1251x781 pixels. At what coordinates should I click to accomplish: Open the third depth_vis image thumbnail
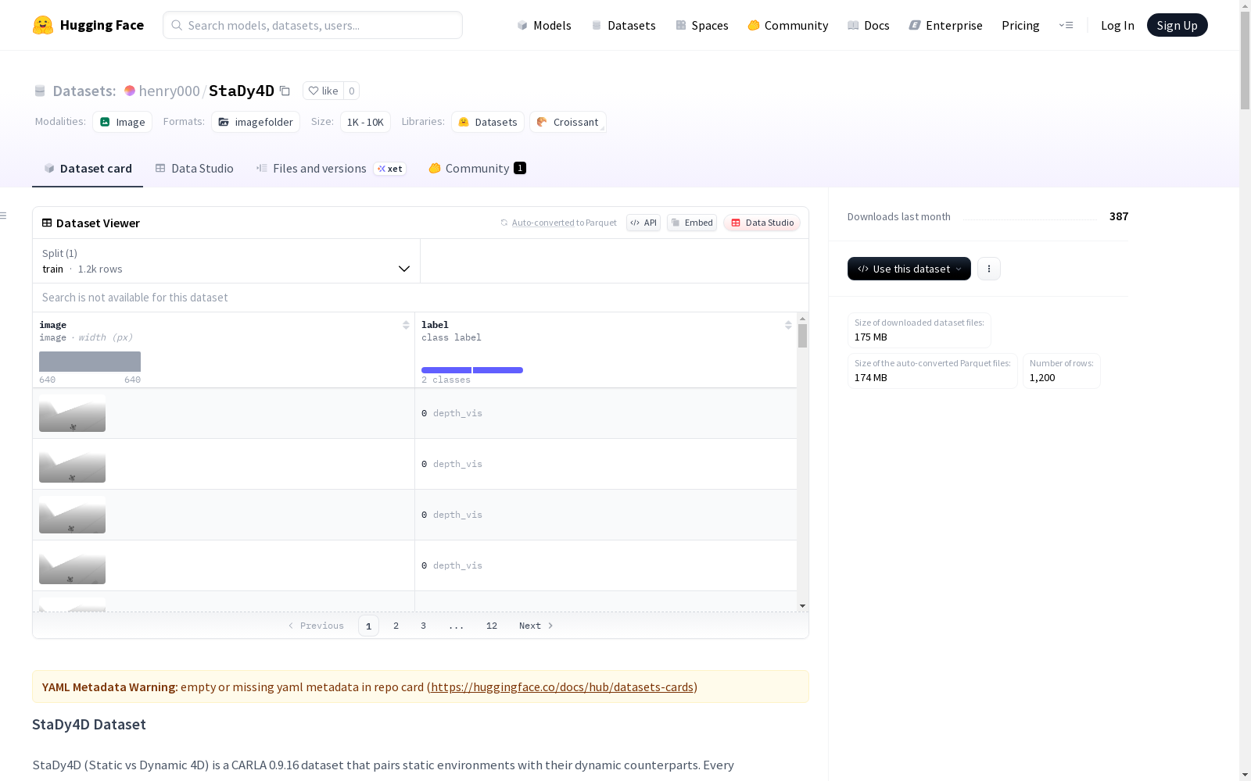[72, 515]
